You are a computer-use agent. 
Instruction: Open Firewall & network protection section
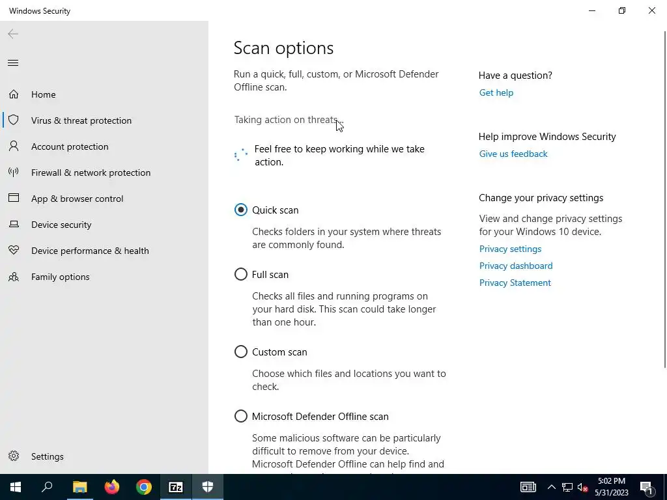91,173
